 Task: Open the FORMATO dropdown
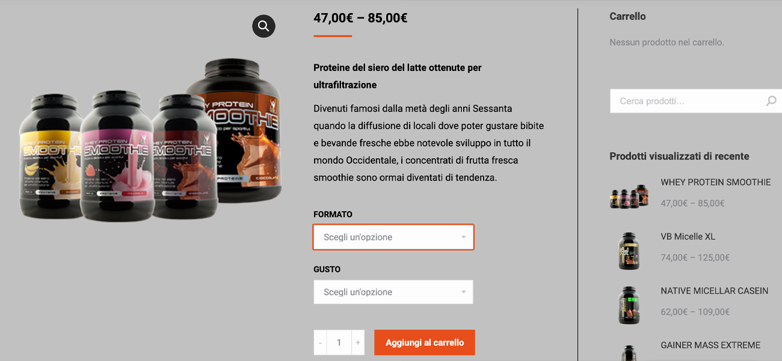tap(393, 237)
